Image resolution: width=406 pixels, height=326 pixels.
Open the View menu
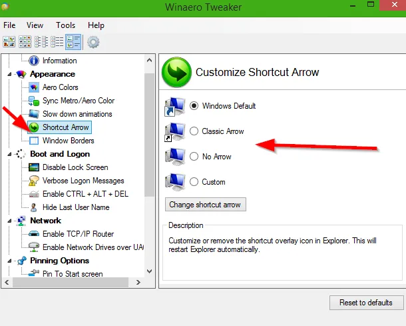click(x=35, y=25)
